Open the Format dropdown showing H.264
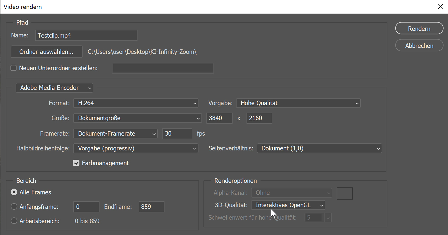The height and width of the screenshot is (235, 448). click(x=136, y=103)
